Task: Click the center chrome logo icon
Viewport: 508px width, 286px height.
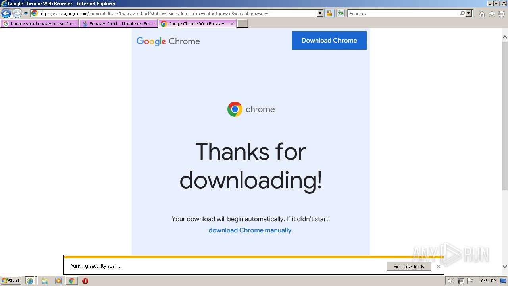Action: point(235,109)
